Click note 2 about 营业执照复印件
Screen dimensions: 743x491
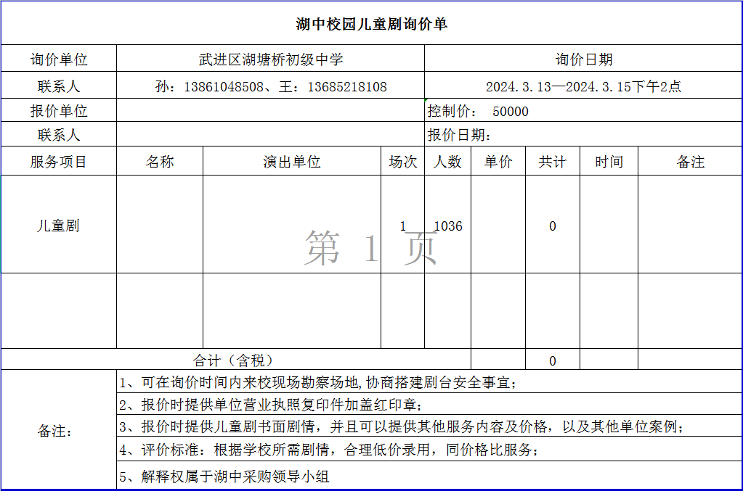click(429, 403)
